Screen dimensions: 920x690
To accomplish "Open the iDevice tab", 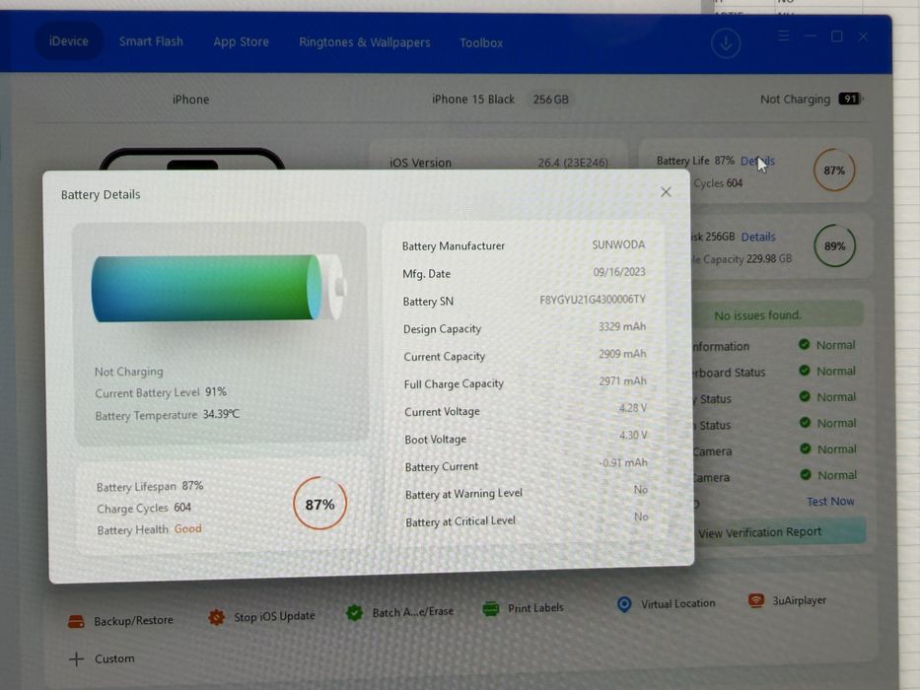I will pos(69,41).
